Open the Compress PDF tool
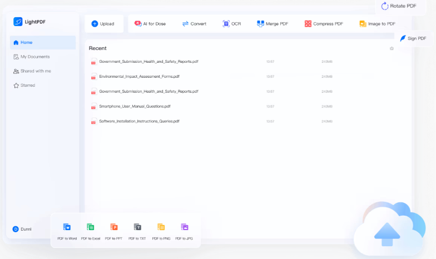436x259 pixels. 324,23
